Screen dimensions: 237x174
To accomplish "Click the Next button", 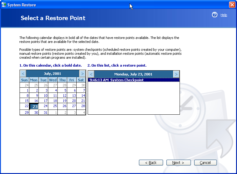I will click(178, 163).
